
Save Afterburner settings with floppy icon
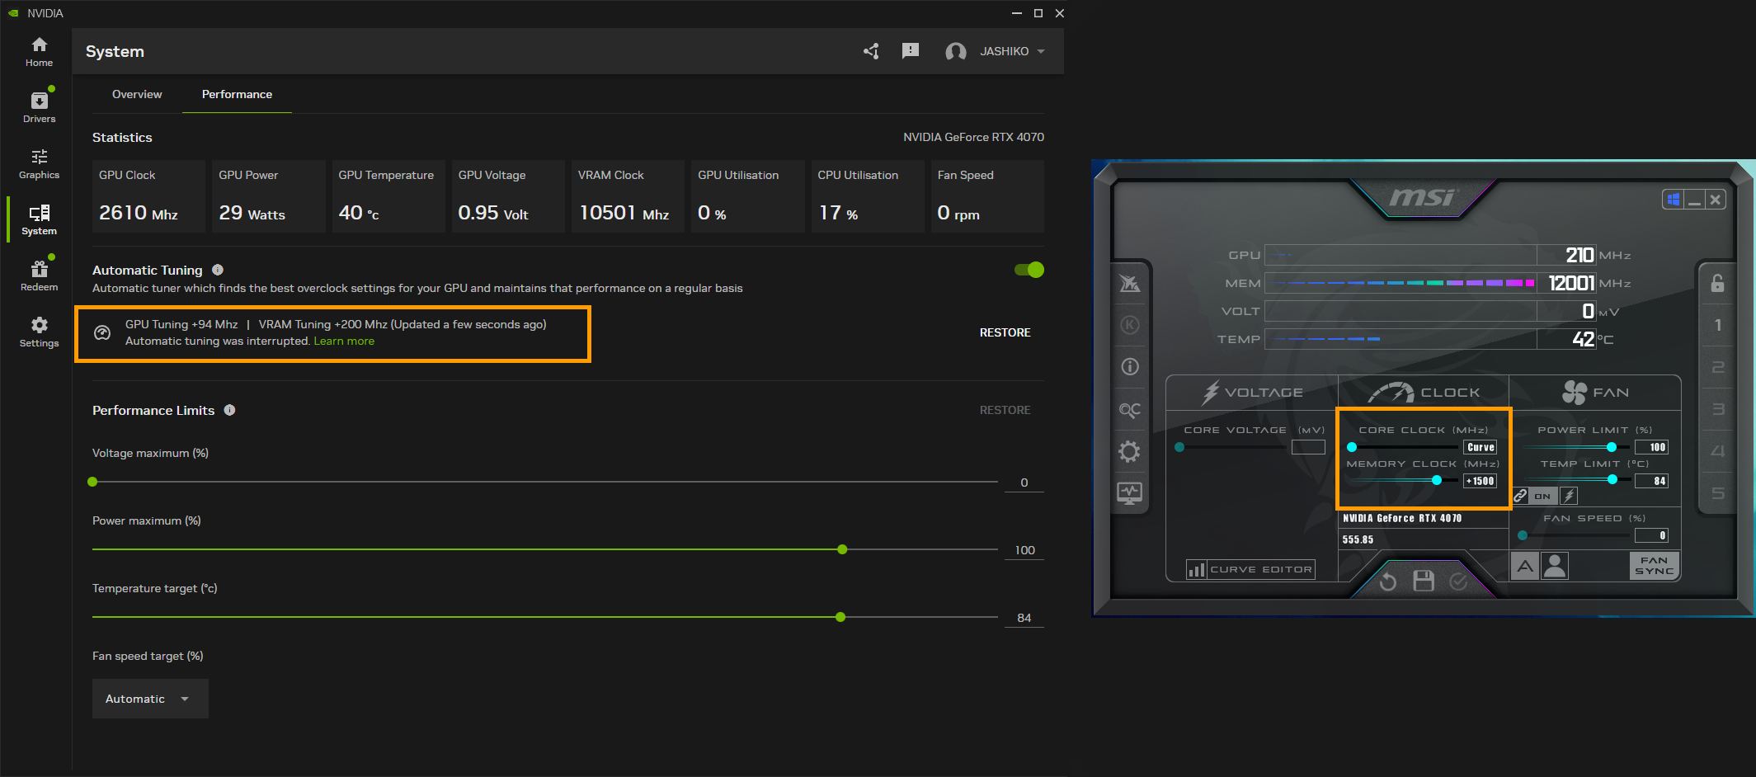point(1424,581)
